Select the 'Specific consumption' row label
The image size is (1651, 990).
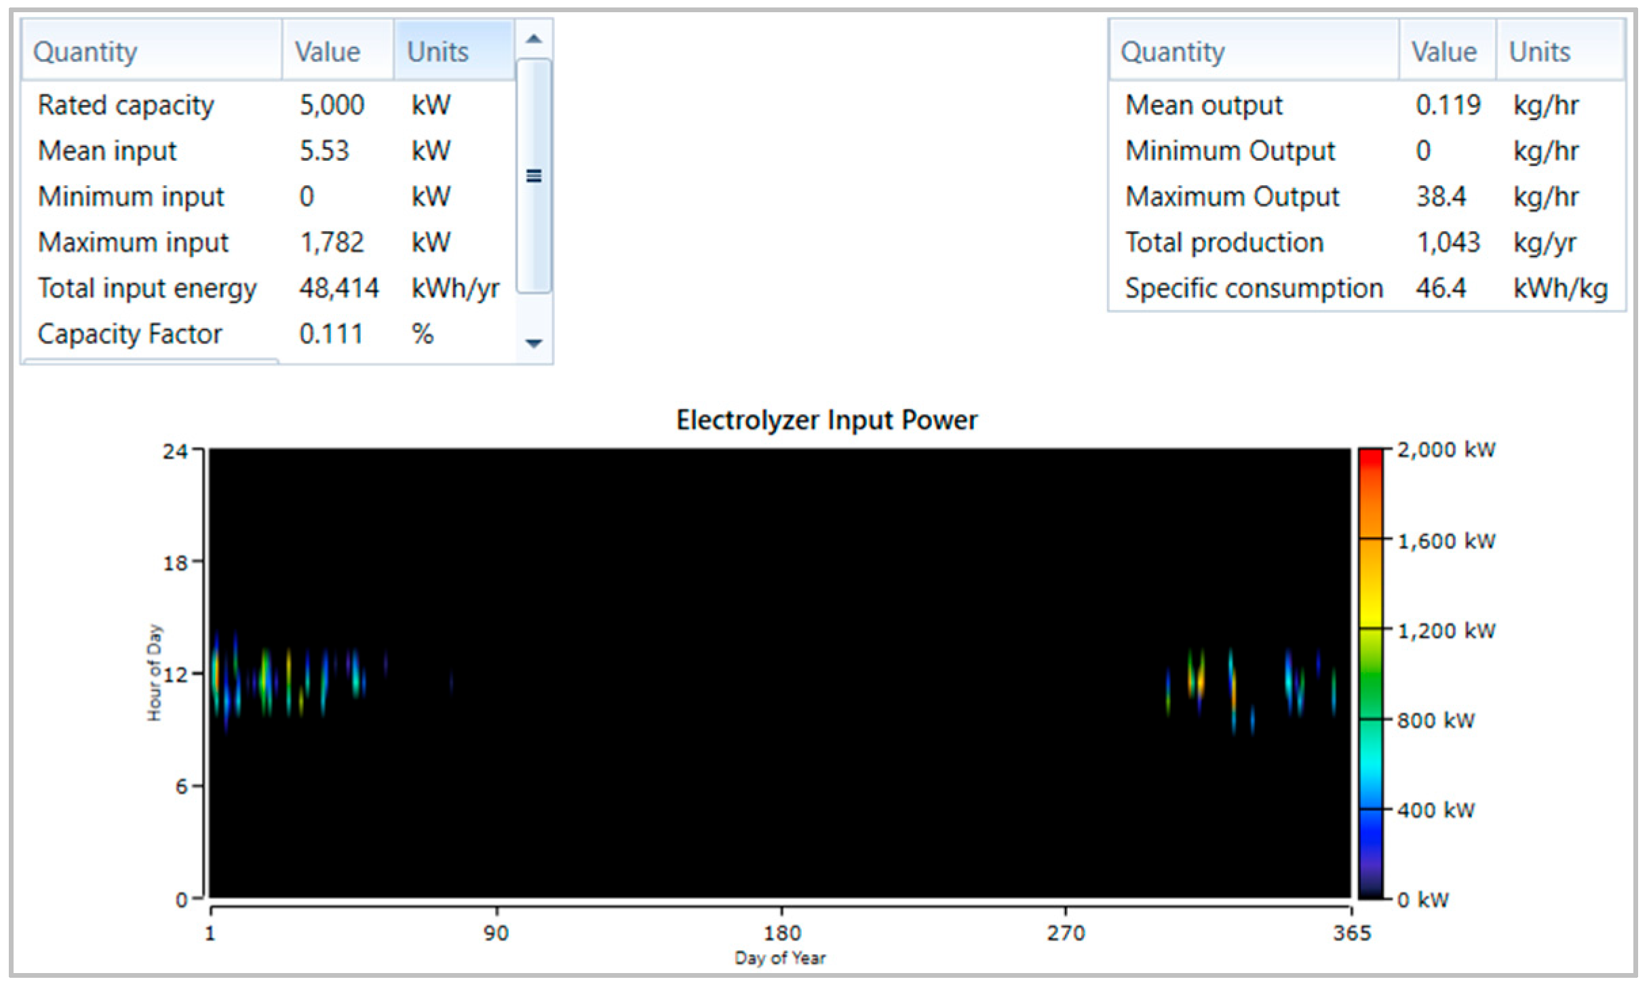pos(1254,288)
